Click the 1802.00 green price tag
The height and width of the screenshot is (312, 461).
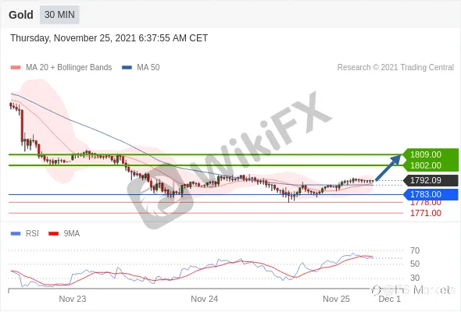(425, 165)
